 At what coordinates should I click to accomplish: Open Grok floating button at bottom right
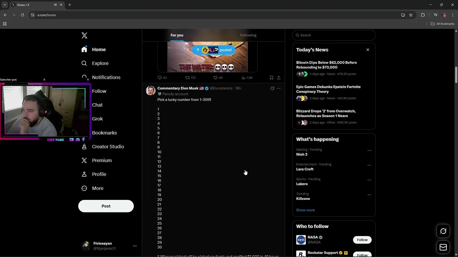coord(443,231)
